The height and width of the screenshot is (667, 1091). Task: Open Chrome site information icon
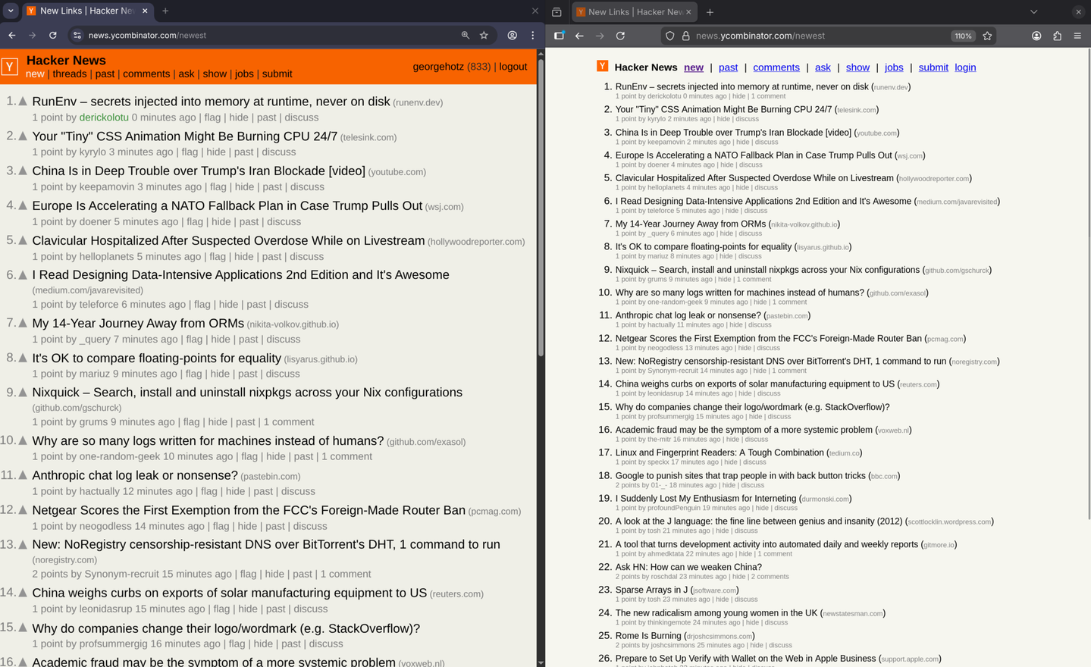click(77, 35)
